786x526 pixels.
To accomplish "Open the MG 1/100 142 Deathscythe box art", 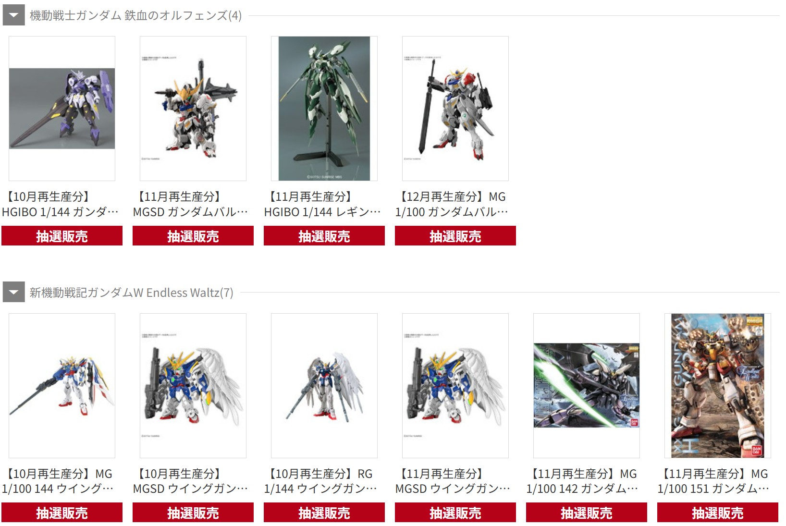I will point(587,386).
